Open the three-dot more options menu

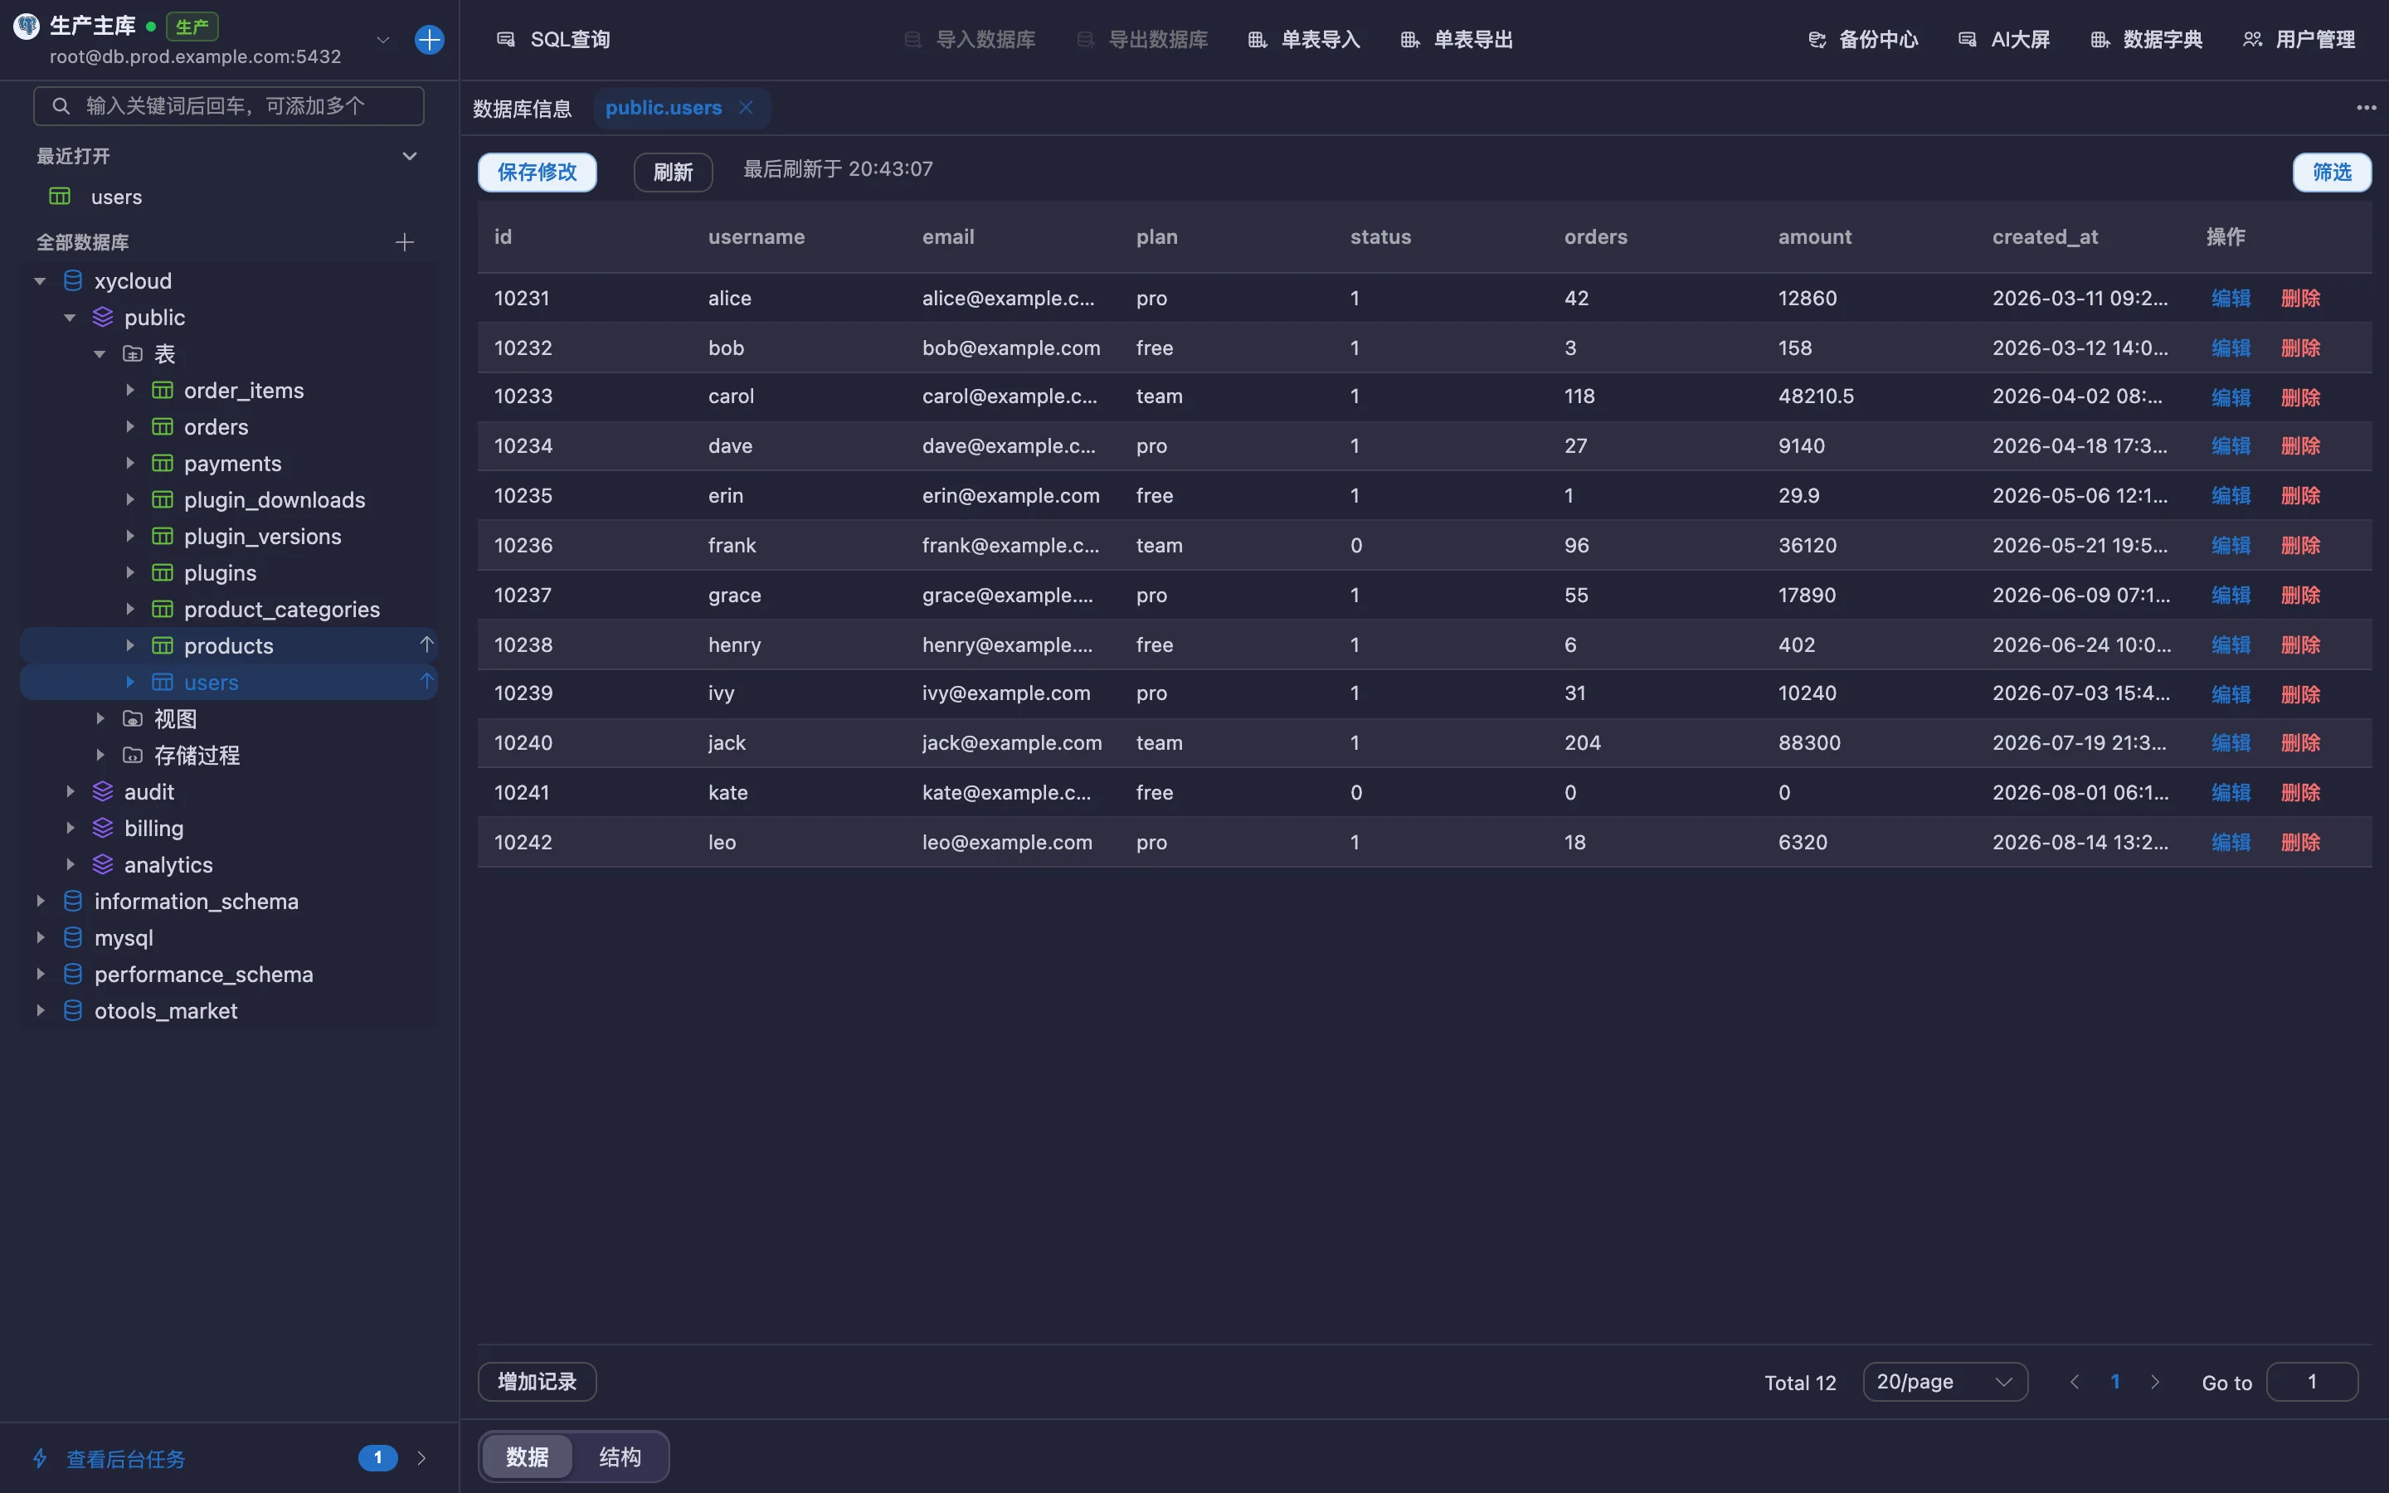pos(2367,108)
